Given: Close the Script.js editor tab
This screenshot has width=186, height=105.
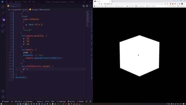Looking at the screenshot, I should pos(19,6).
